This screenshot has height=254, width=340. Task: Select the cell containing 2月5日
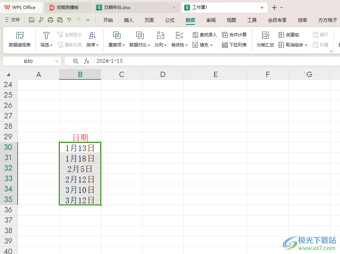(80, 169)
